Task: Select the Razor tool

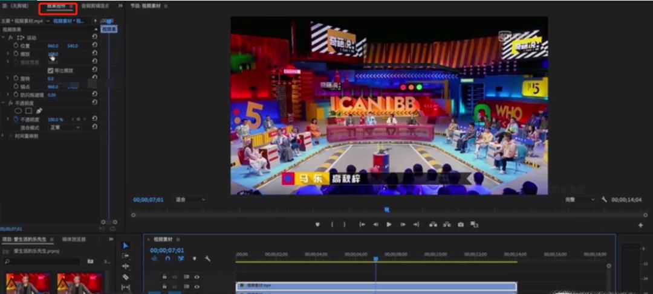Action: pyautogui.click(x=125, y=277)
